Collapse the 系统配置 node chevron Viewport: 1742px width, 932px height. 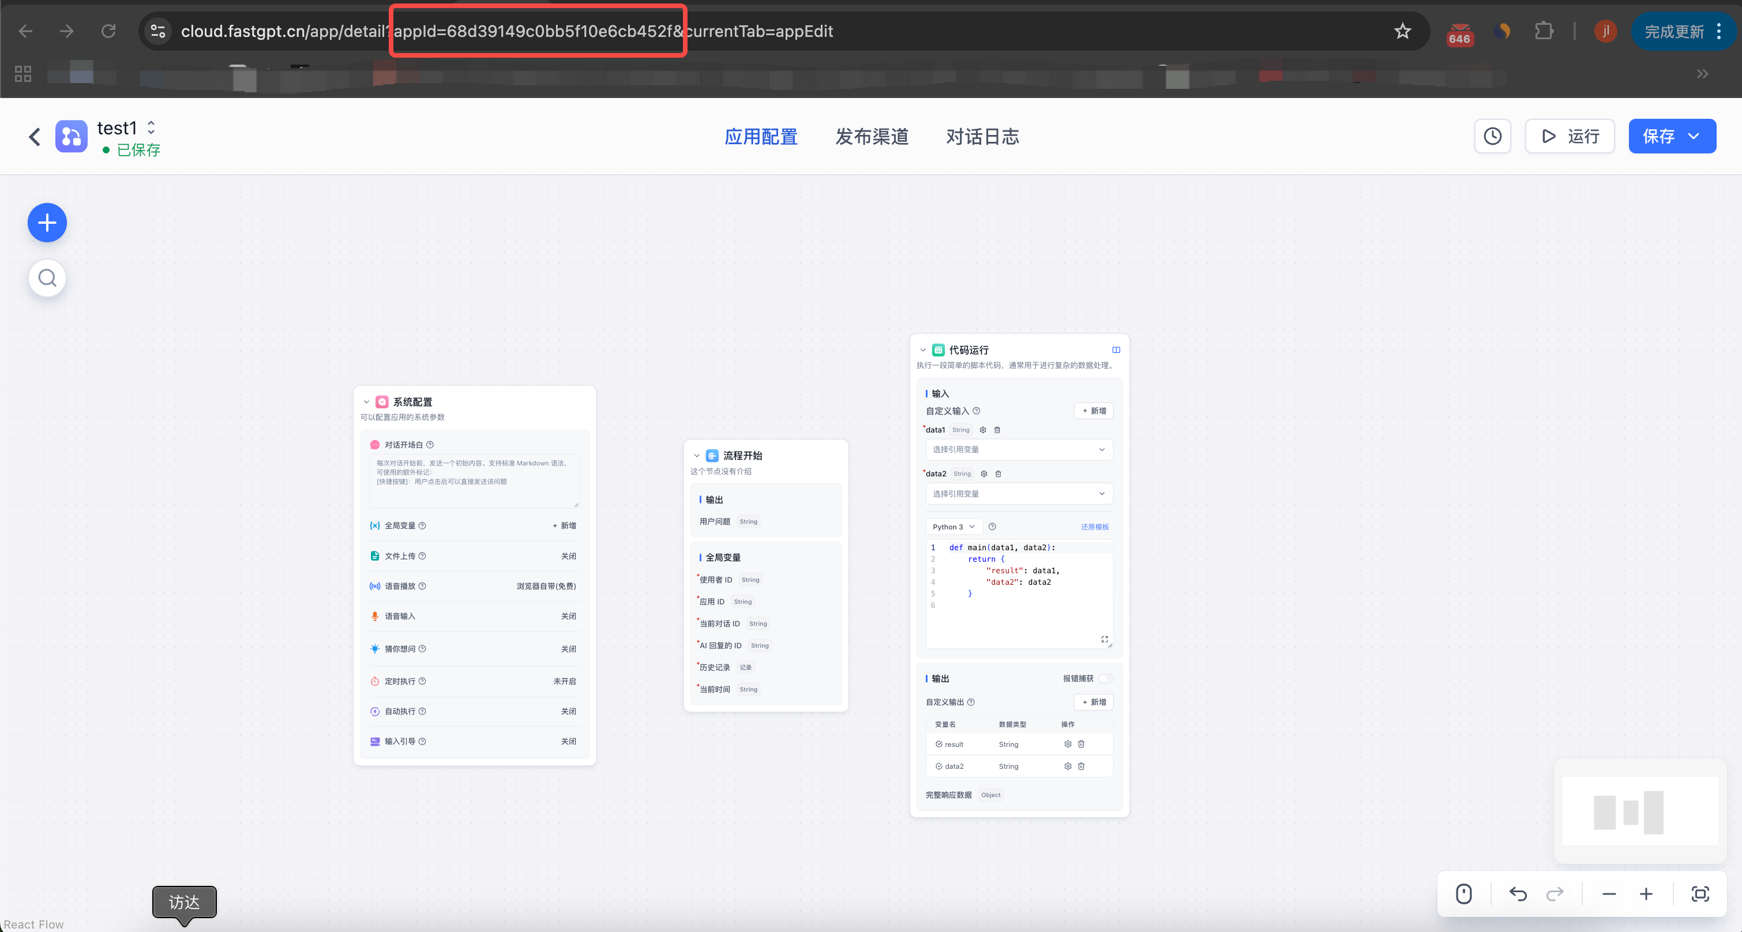[x=366, y=402]
